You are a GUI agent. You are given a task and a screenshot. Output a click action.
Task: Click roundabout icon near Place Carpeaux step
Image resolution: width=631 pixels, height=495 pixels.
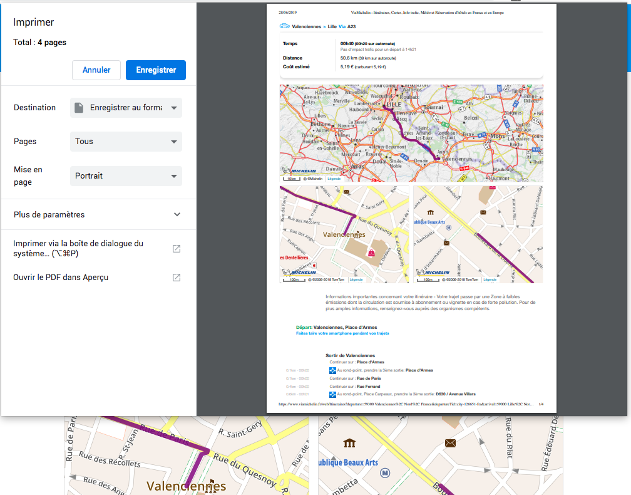coord(332,394)
